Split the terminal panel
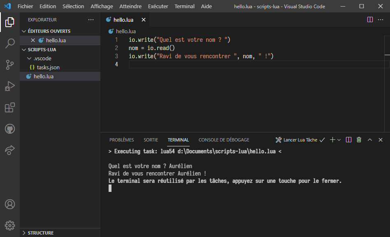The image size is (390, 237). [348, 139]
